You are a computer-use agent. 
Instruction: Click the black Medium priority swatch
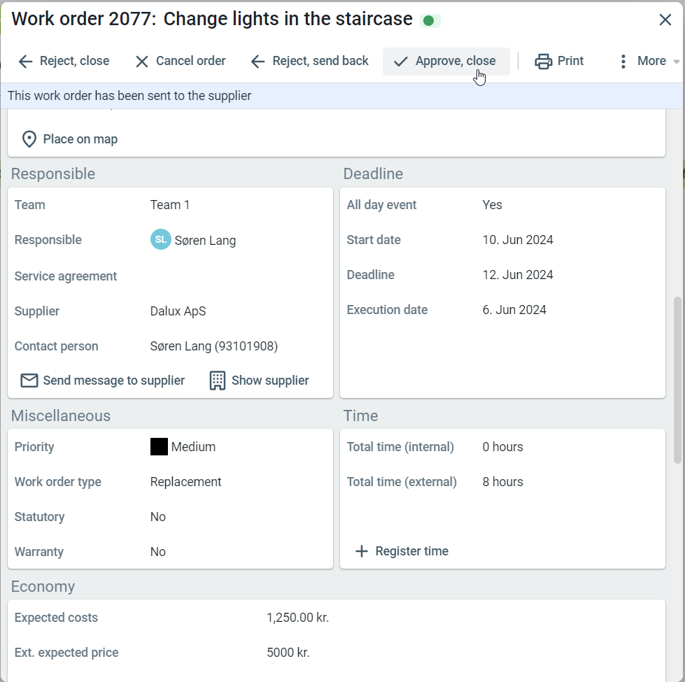click(159, 447)
